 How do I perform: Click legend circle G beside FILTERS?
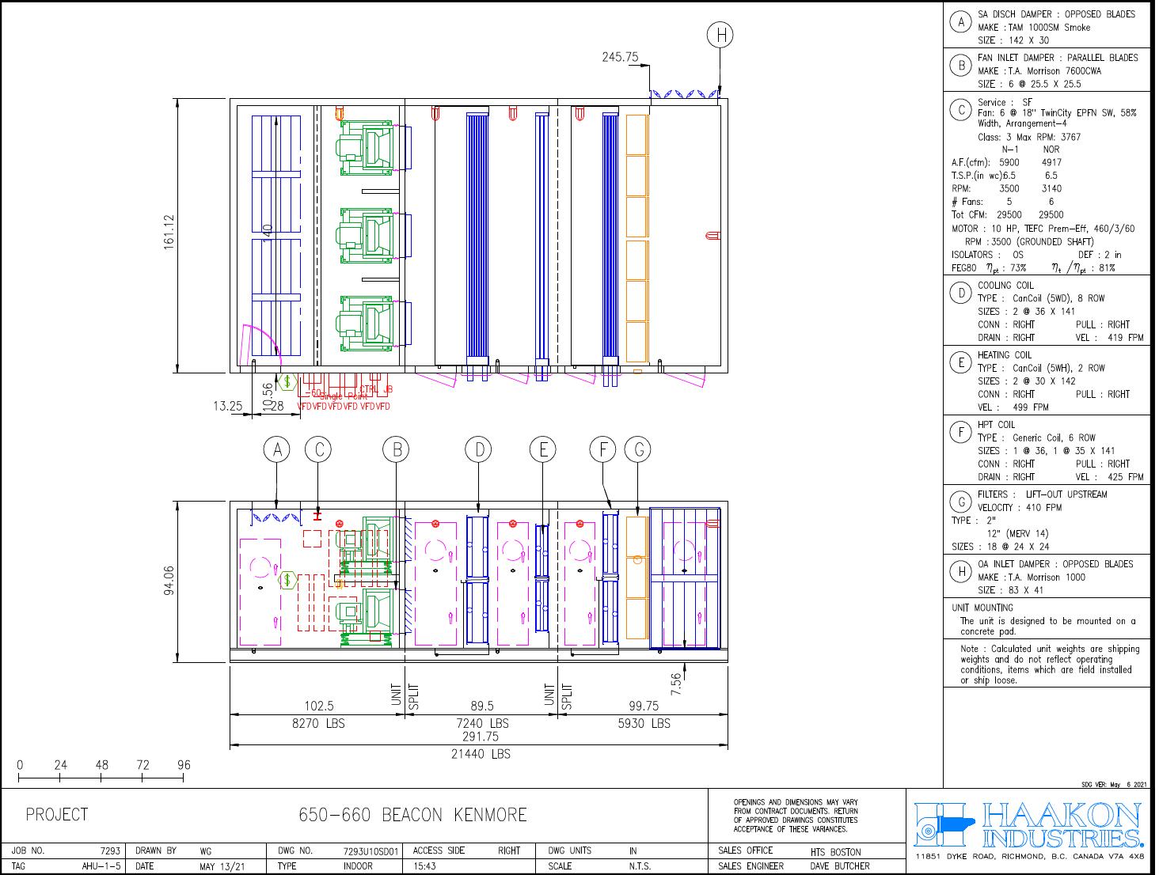[961, 502]
